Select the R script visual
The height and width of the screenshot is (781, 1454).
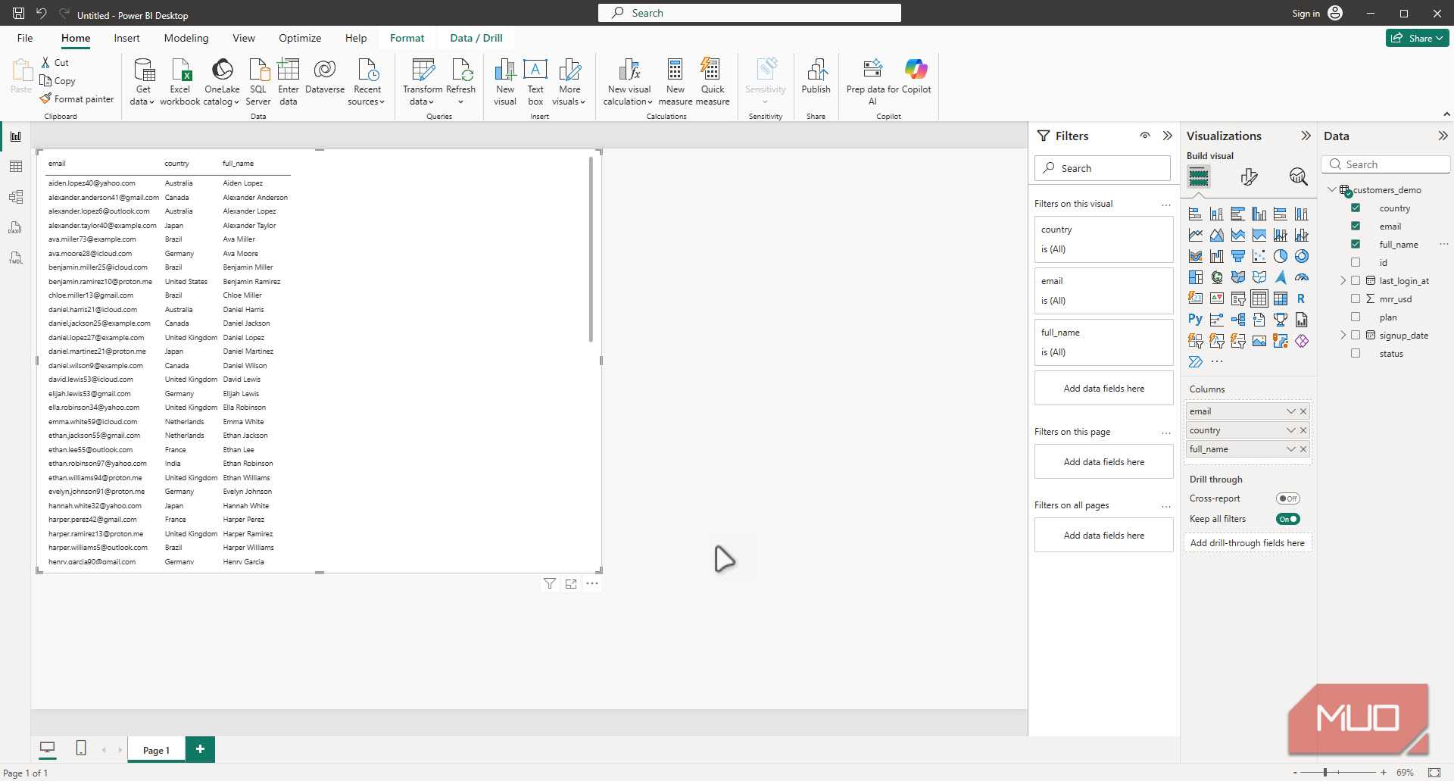pyautogui.click(x=1301, y=298)
